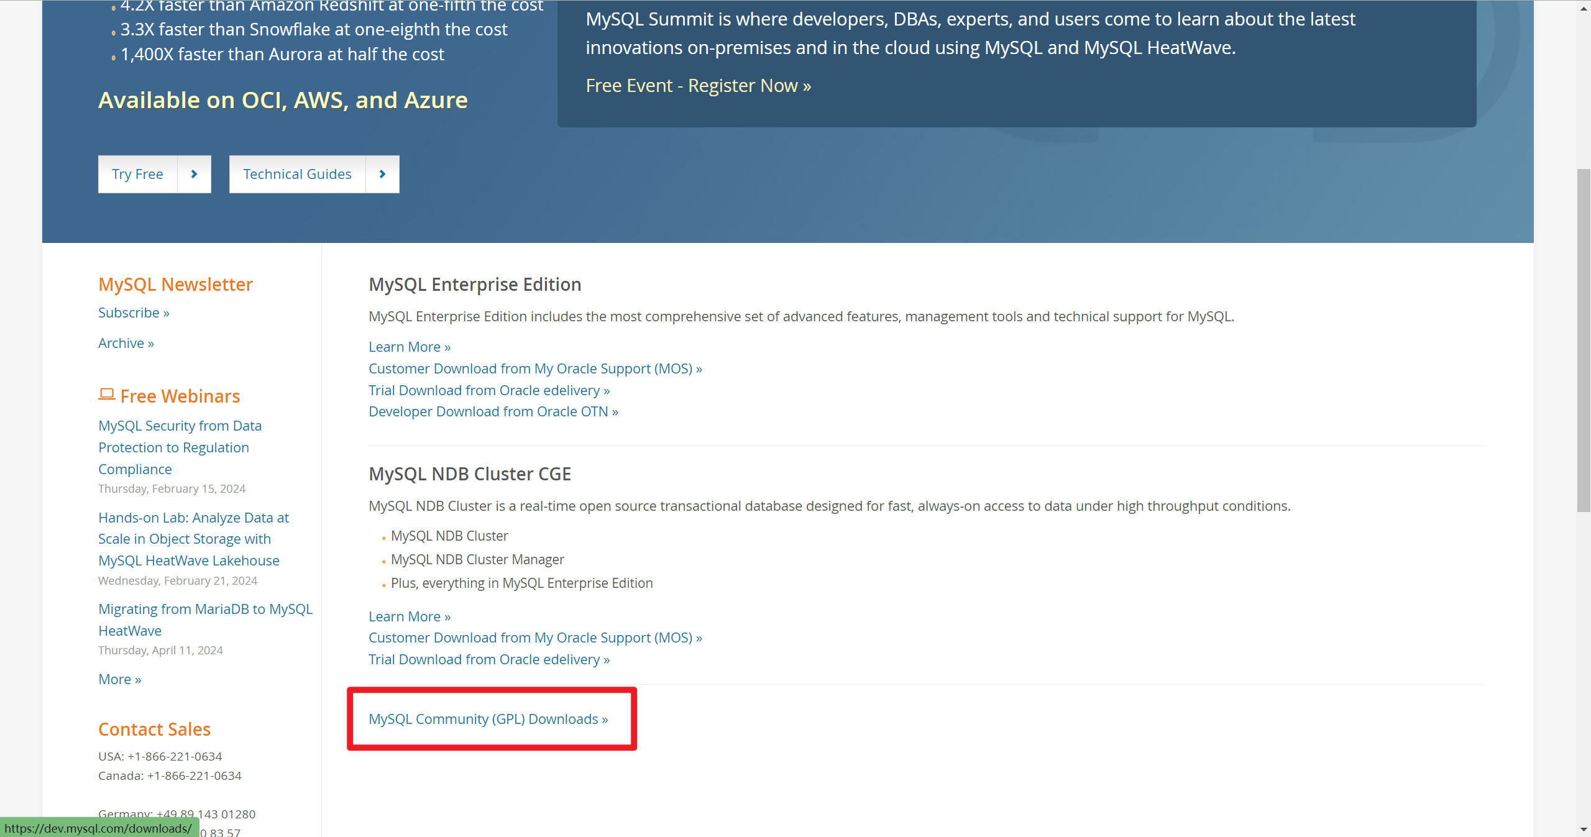This screenshot has width=1591, height=837.
Task: Click Free Event - Register Now link
Action: [x=698, y=86]
